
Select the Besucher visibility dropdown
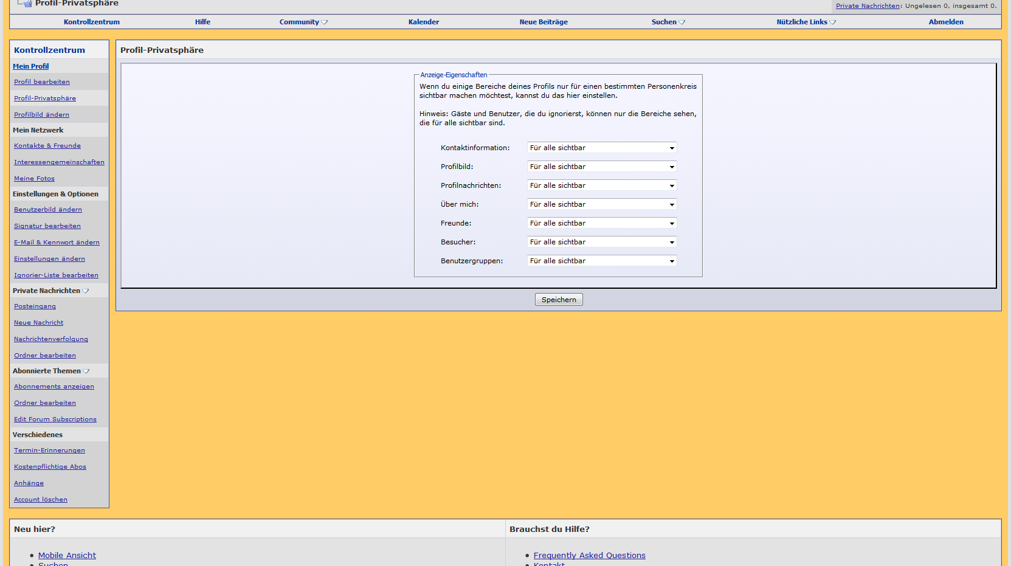coord(601,242)
